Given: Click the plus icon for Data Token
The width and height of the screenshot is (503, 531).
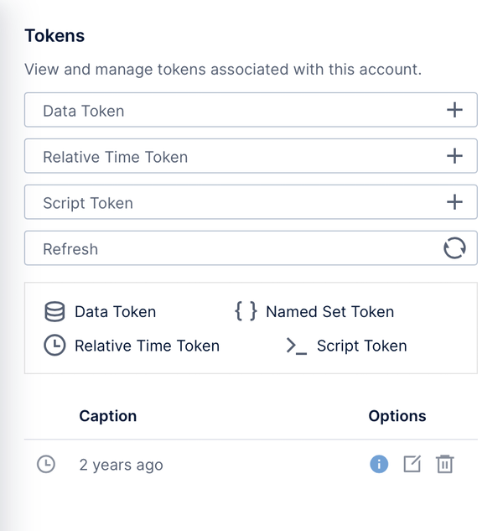Looking at the screenshot, I should [454, 110].
